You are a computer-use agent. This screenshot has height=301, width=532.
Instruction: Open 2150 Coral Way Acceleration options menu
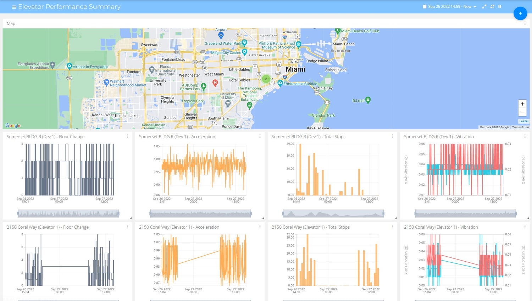[x=260, y=227]
